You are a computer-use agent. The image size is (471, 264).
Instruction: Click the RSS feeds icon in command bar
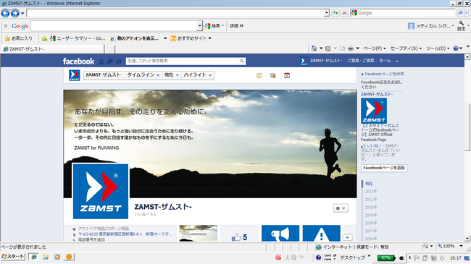tap(328, 48)
